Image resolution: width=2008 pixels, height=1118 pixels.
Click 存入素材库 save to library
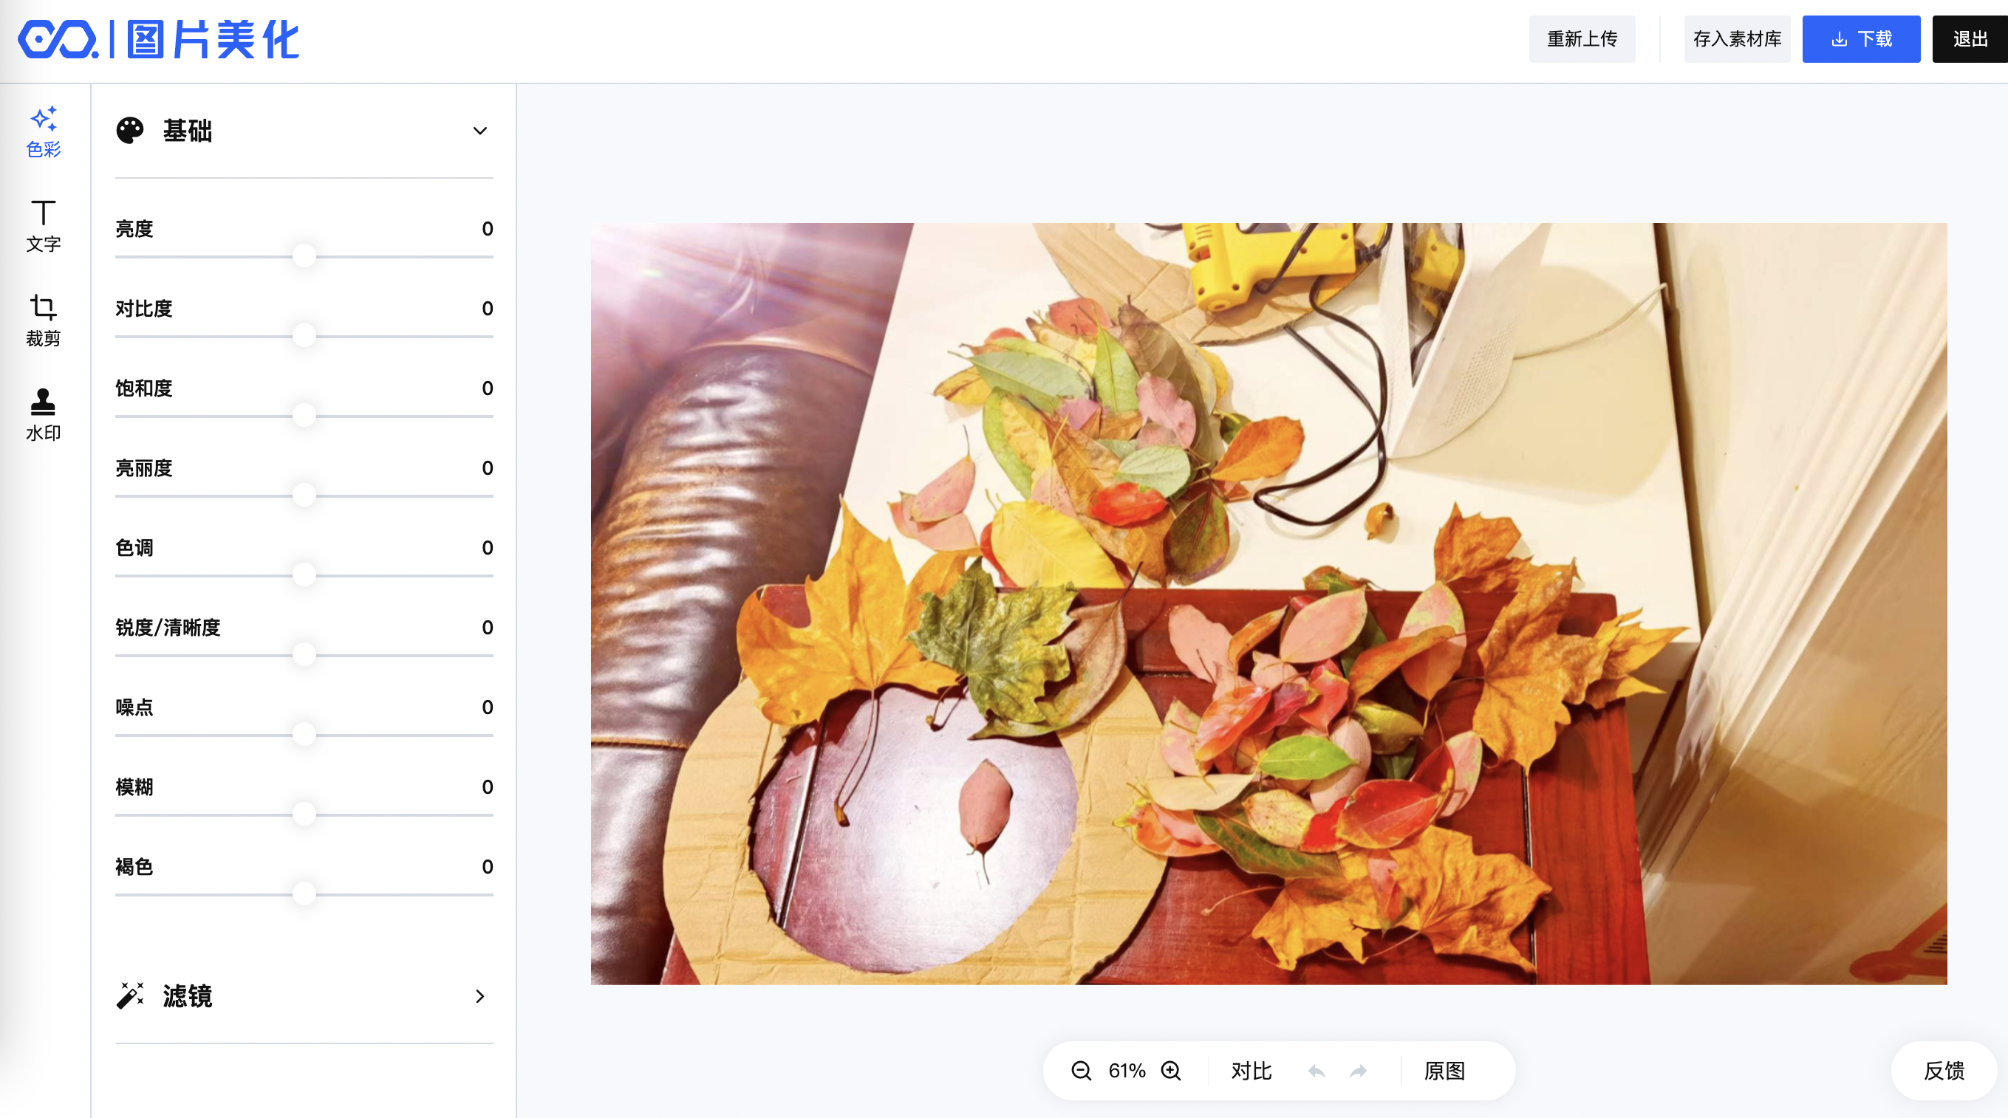1737,39
